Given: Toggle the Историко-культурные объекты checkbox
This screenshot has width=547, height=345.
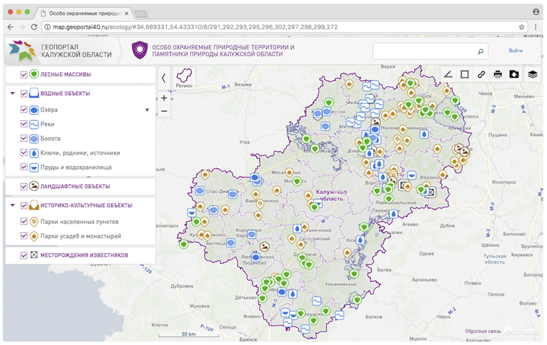Looking at the screenshot, I should pyautogui.click(x=24, y=206).
